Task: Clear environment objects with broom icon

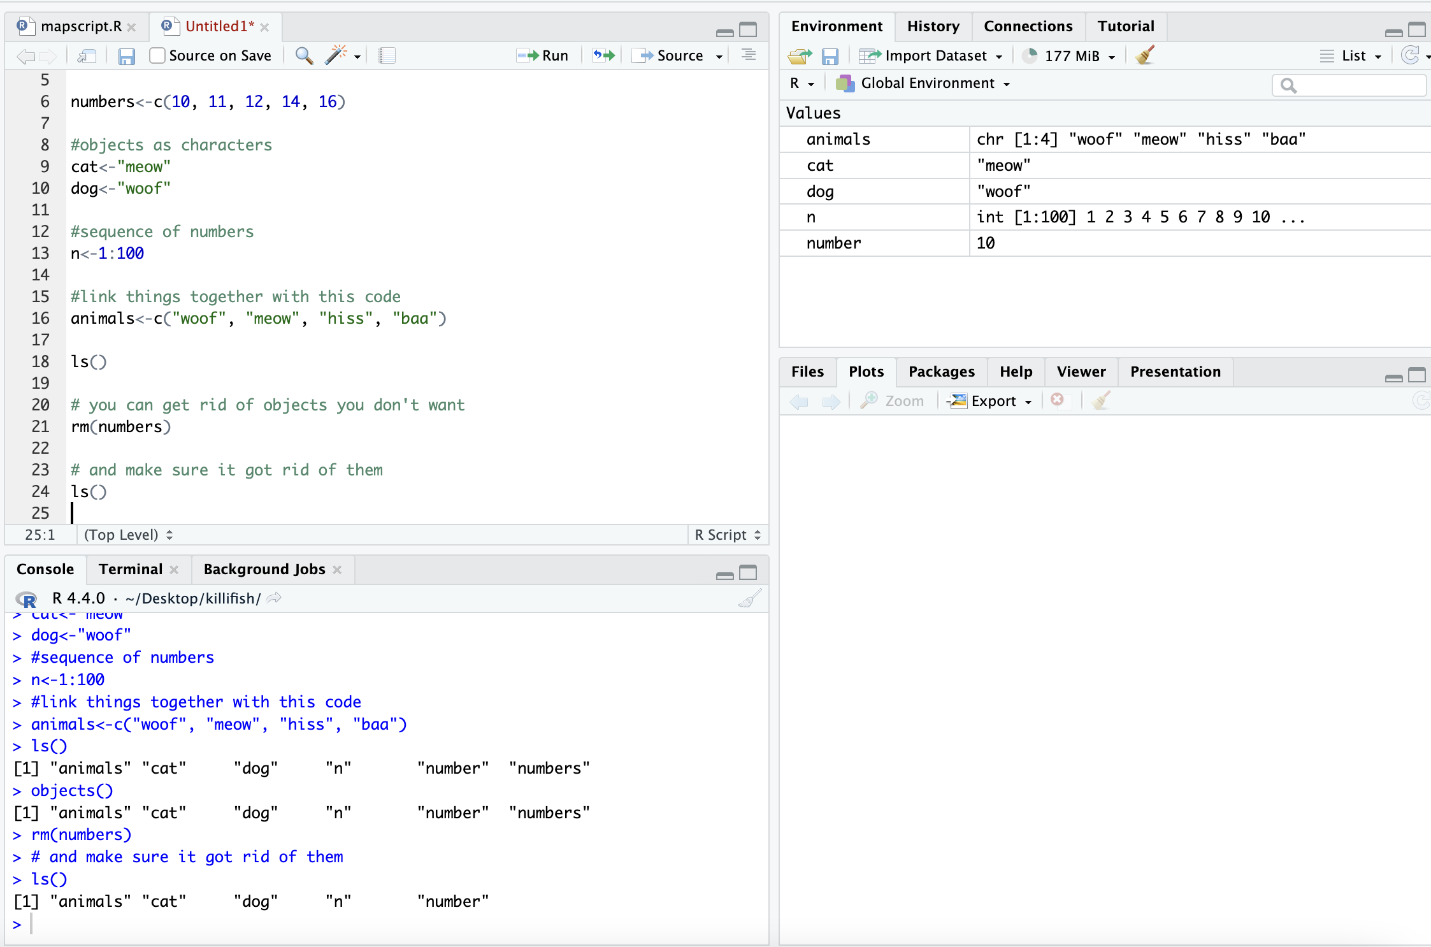Action: click(1145, 55)
